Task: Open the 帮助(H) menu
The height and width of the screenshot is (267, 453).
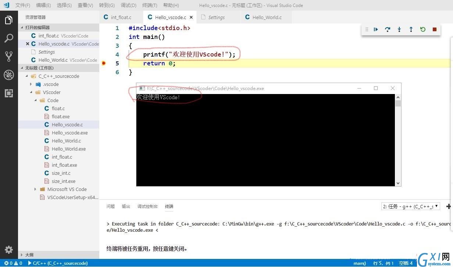Action: [171, 5]
